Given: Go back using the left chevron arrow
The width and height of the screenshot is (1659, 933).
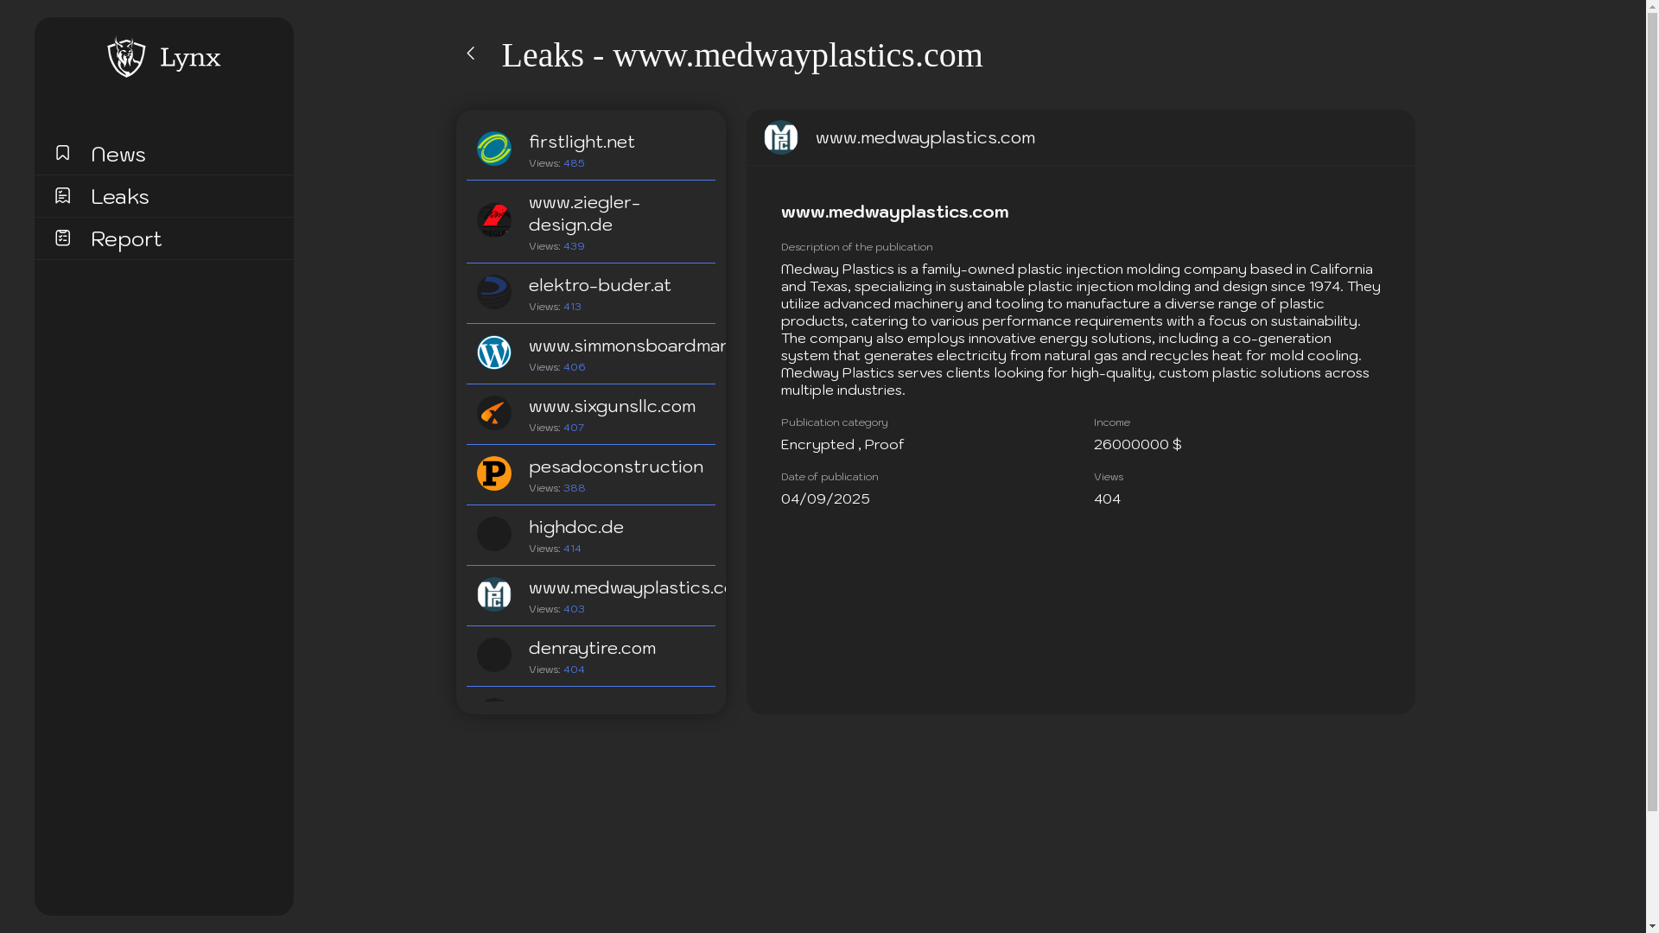Looking at the screenshot, I should pos(471,54).
